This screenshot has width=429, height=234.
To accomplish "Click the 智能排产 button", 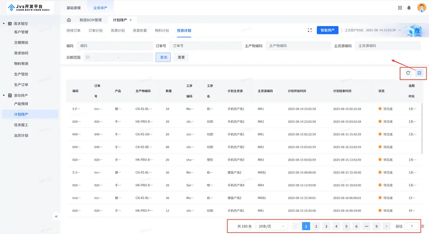I will (327, 30).
